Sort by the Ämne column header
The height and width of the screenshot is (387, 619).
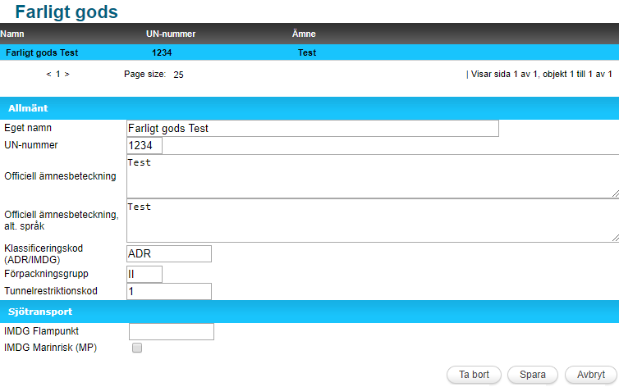[x=304, y=34]
